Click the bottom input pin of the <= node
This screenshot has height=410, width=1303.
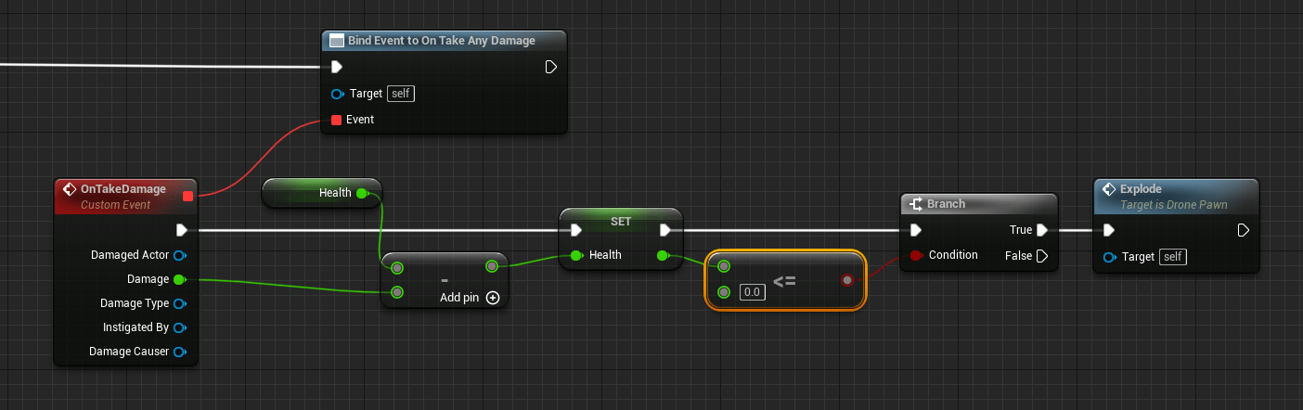pyautogui.click(x=724, y=292)
